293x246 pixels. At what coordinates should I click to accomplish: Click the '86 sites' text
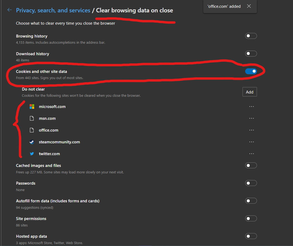[22, 225]
